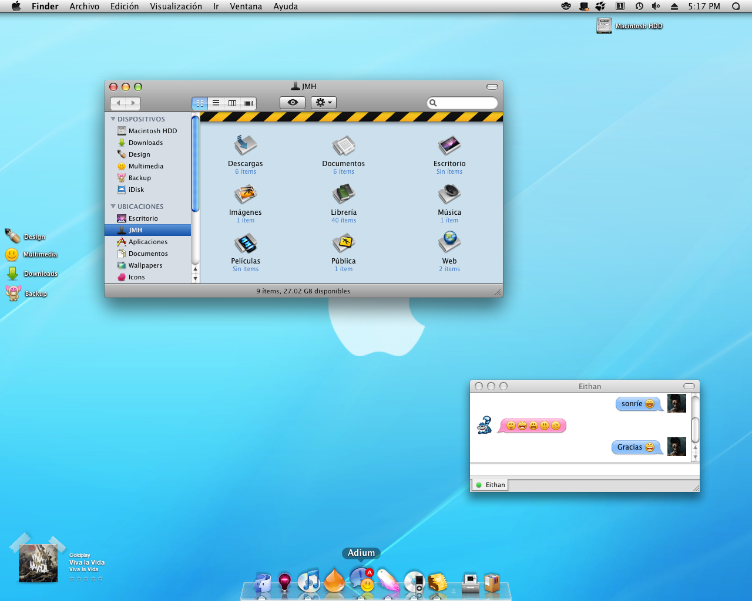Open the pink feather app in dock
The width and height of the screenshot is (752, 601).
388,580
